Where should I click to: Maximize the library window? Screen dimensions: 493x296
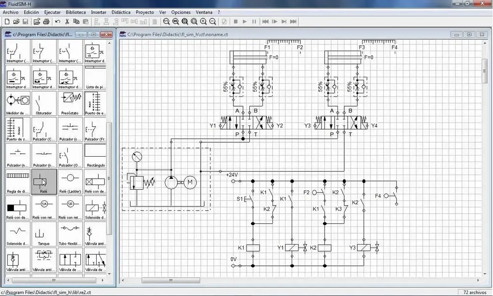click(x=94, y=35)
